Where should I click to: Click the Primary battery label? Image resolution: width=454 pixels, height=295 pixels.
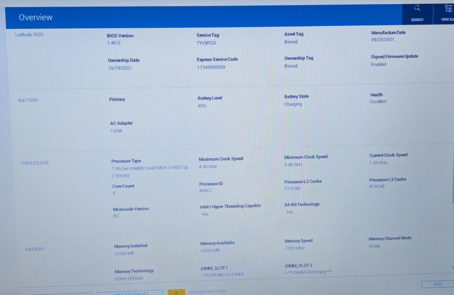tap(117, 99)
